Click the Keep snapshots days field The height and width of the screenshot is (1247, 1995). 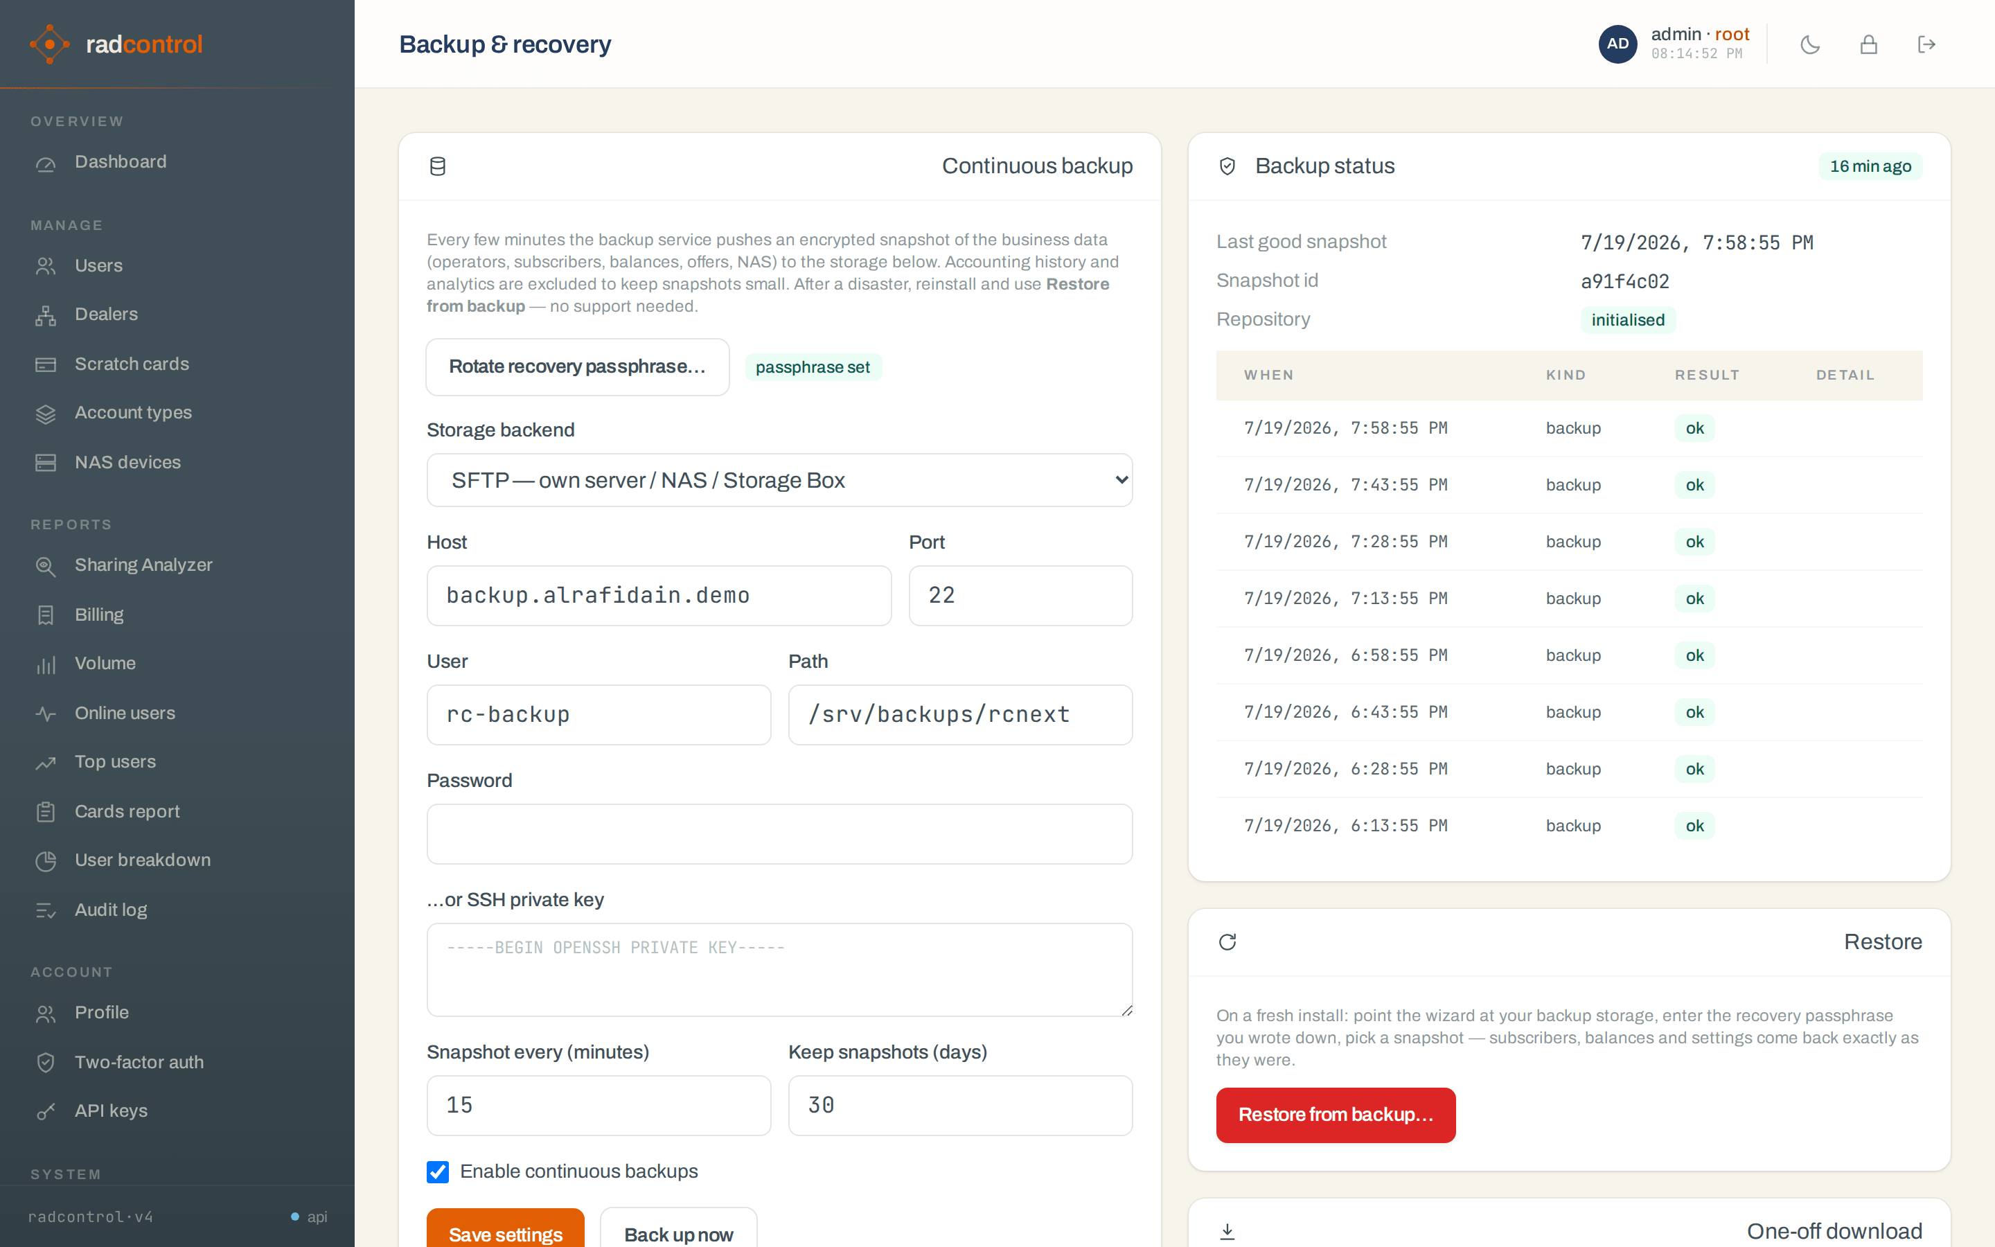[x=960, y=1105]
